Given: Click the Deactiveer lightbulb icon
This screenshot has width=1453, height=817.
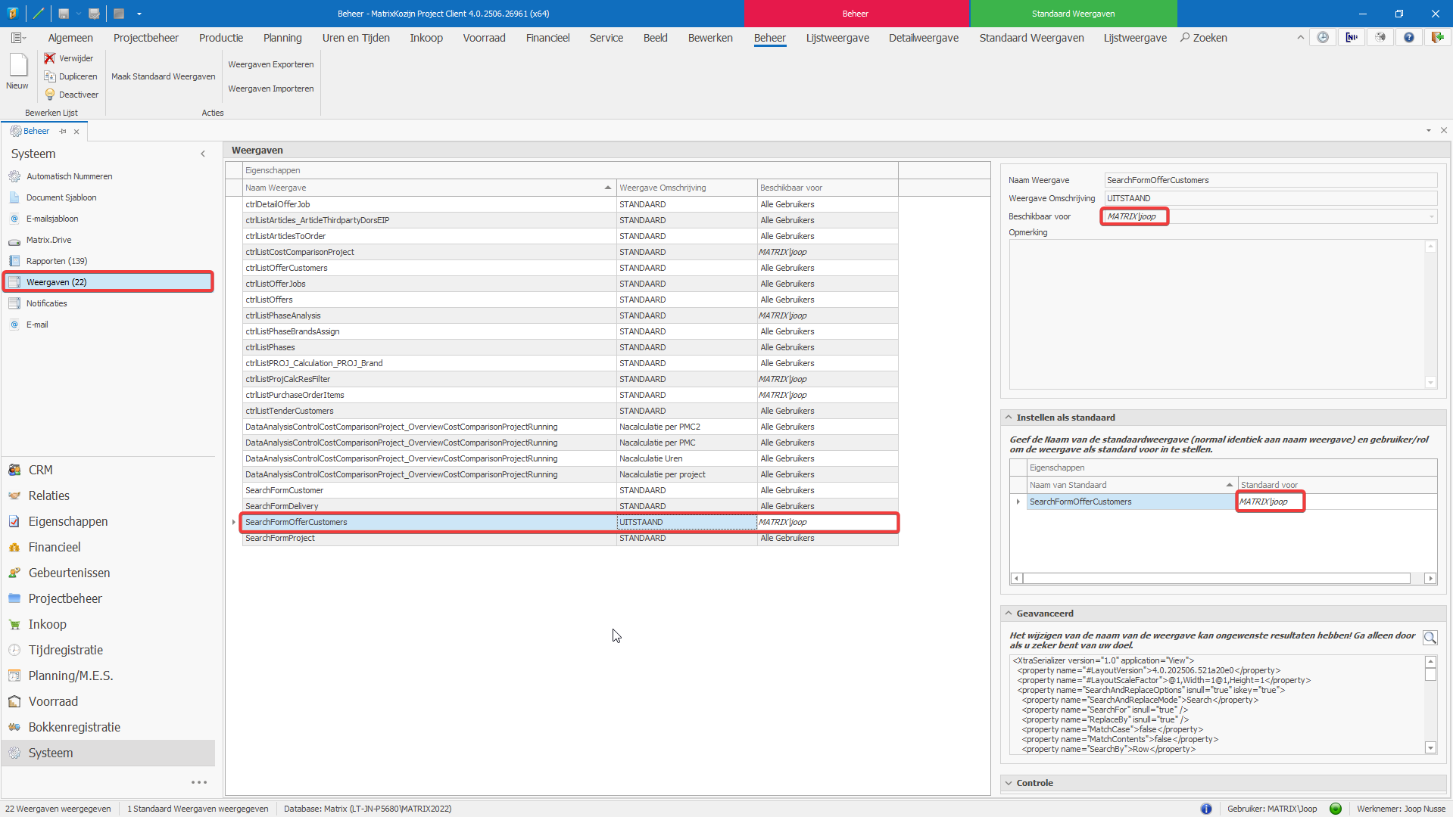Looking at the screenshot, I should (x=50, y=95).
